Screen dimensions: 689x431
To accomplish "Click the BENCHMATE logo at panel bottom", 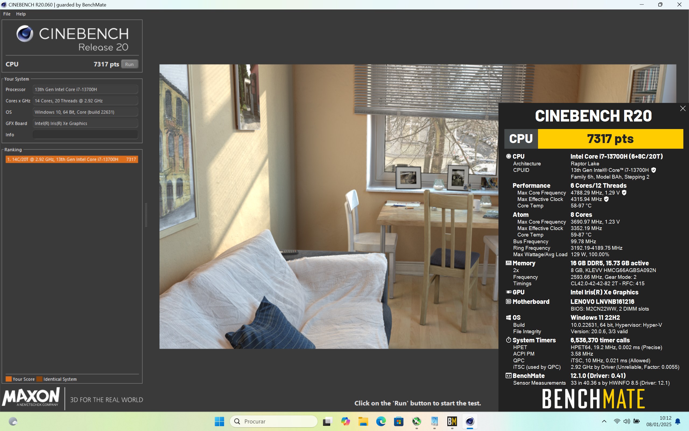I will [x=594, y=399].
